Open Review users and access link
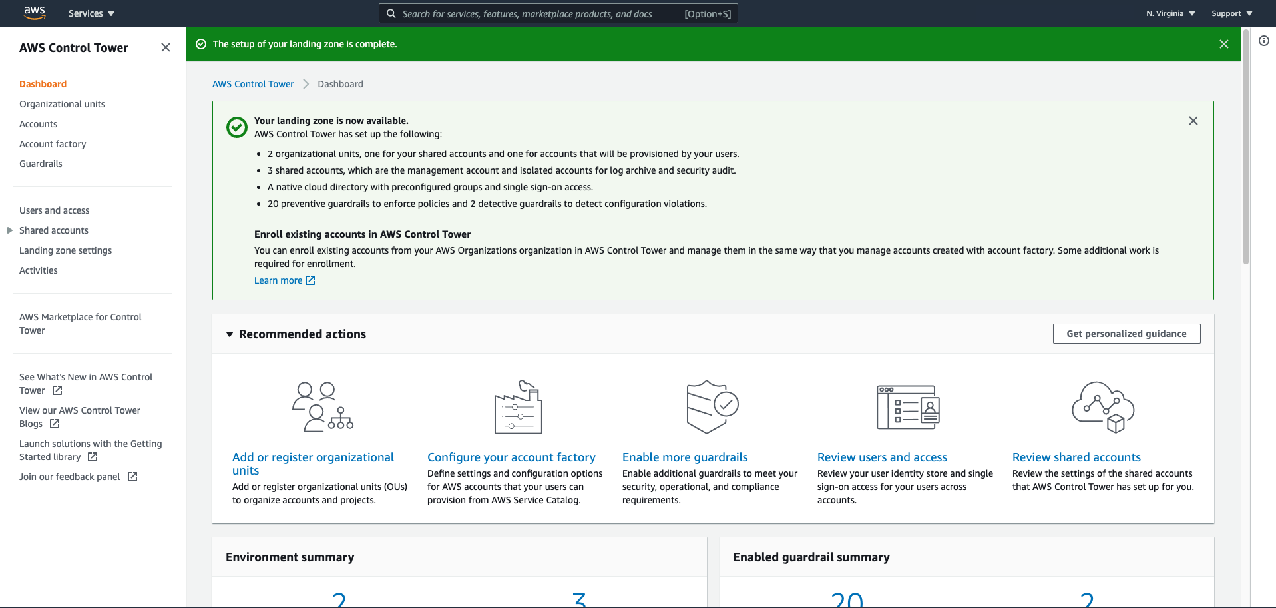The image size is (1276, 608). click(x=882, y=457)
